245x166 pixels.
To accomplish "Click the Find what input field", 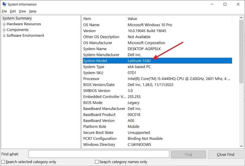I will [99, 154].
